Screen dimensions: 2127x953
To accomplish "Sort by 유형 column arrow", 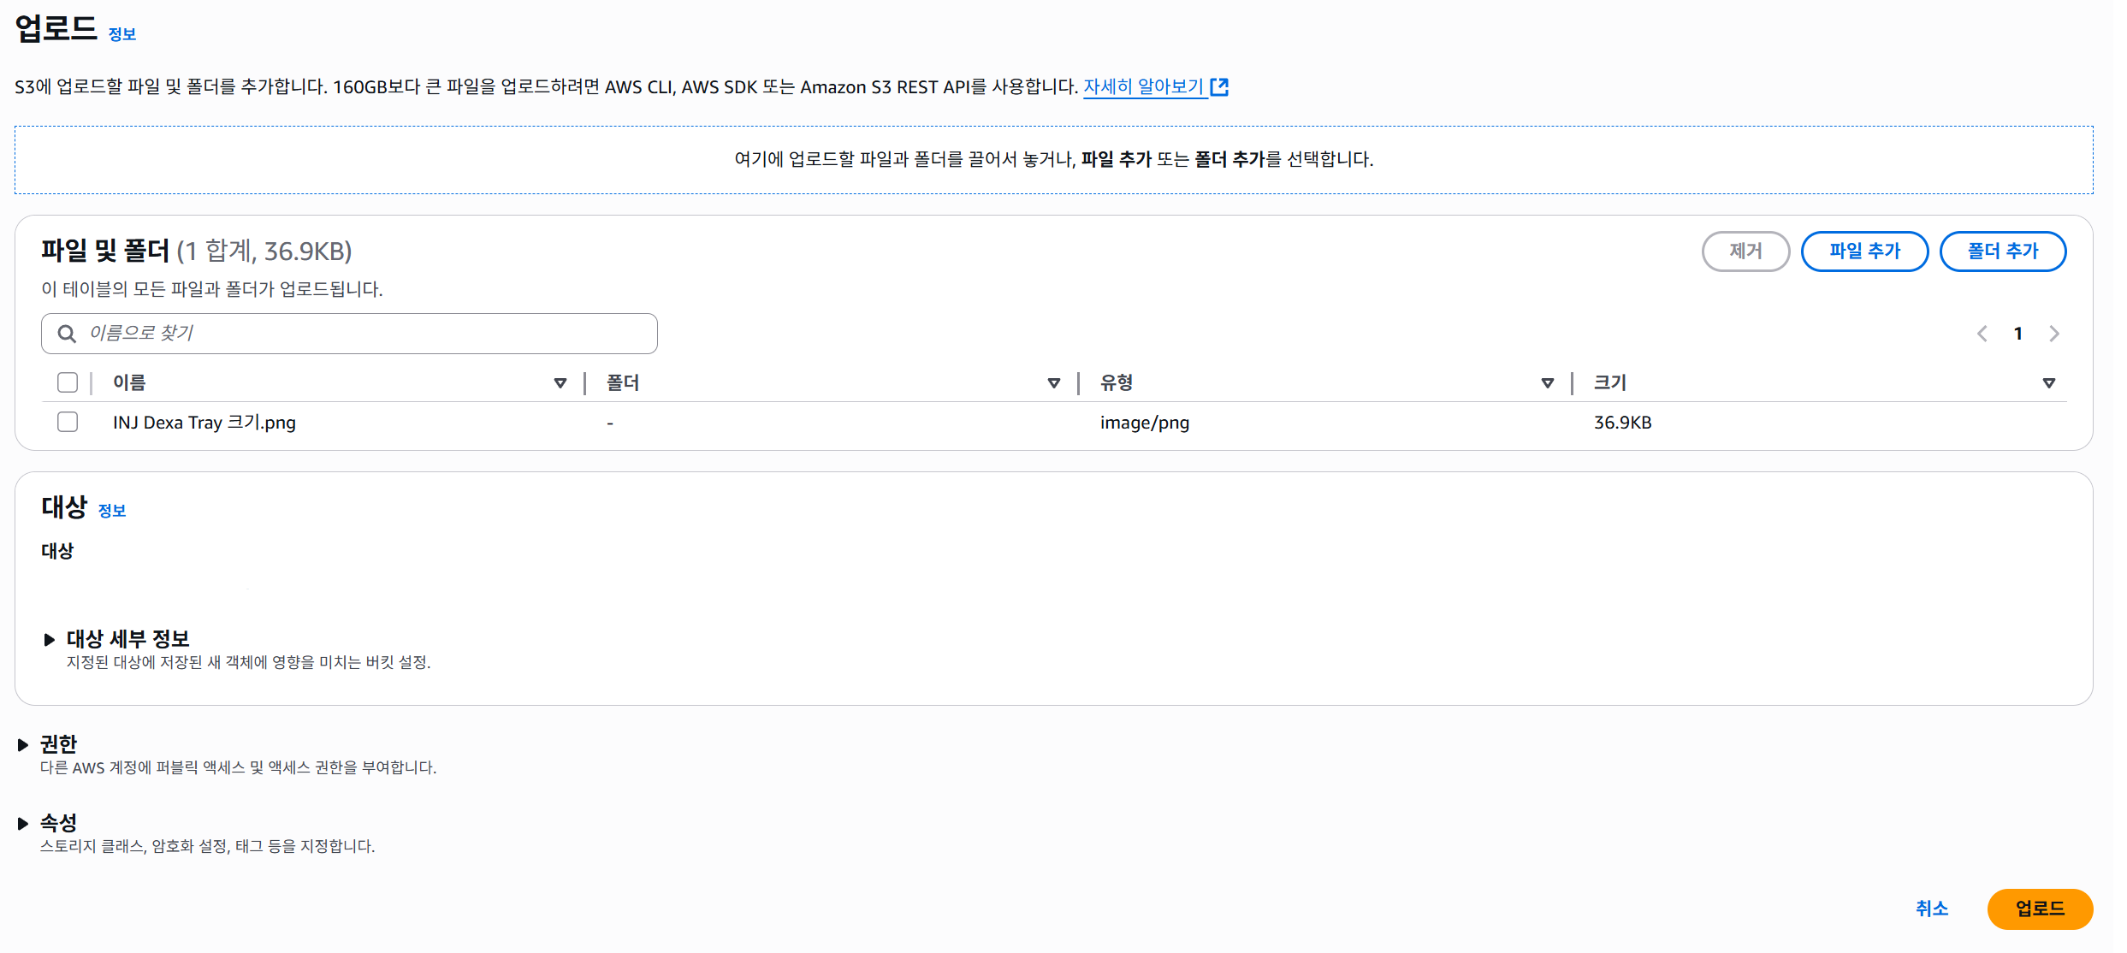I will click(x=1548, y=383).
